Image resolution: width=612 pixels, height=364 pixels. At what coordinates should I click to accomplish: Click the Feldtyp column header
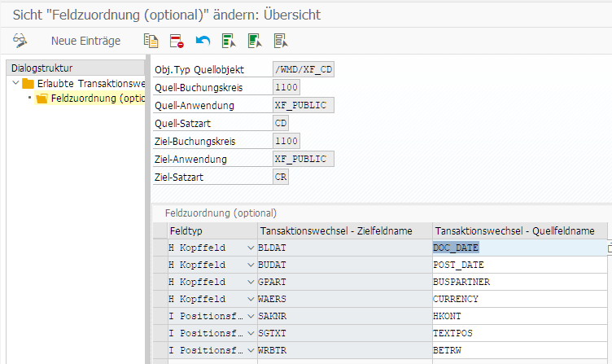[212, 231]
